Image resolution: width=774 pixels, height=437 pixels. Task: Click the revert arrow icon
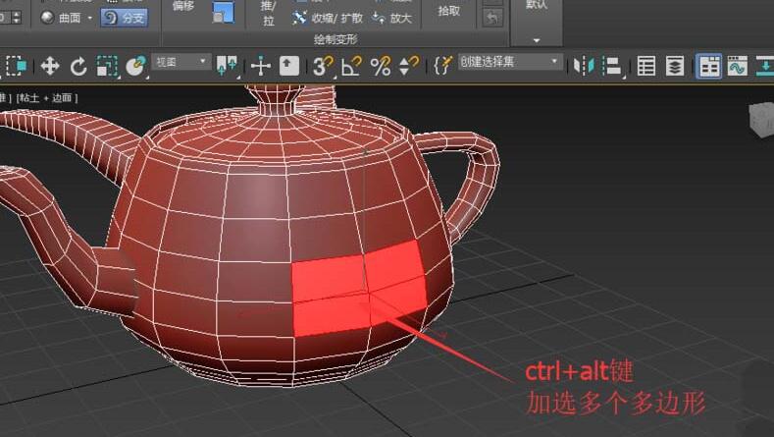tap(491, 19)
